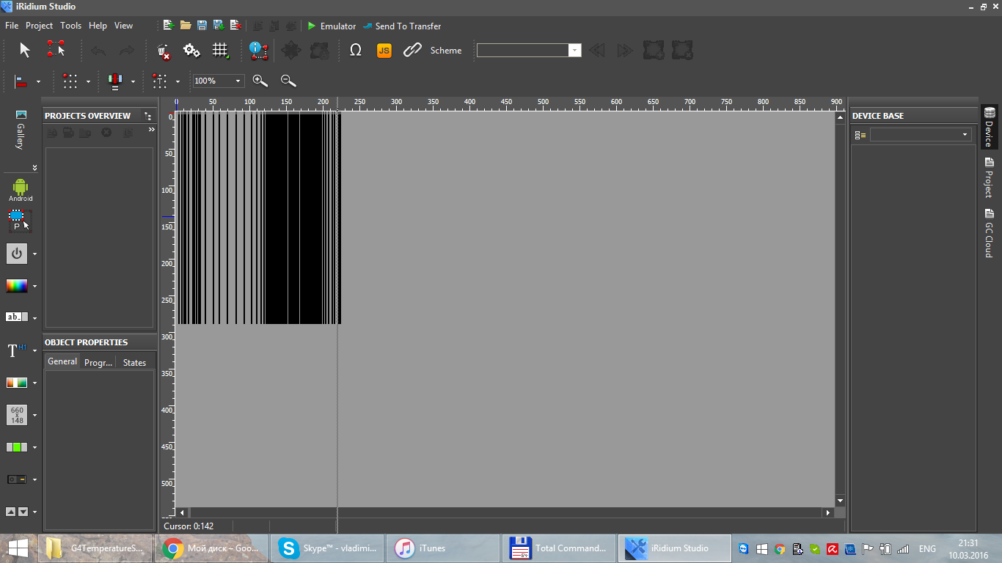Click horizontal scrollbar right arrow on canvas
1002x563 pixels.
828,513
